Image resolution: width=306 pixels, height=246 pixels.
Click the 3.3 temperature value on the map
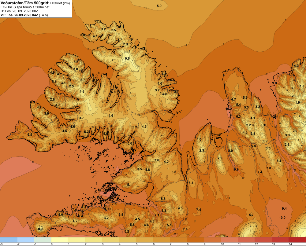(x=287, y=135)
